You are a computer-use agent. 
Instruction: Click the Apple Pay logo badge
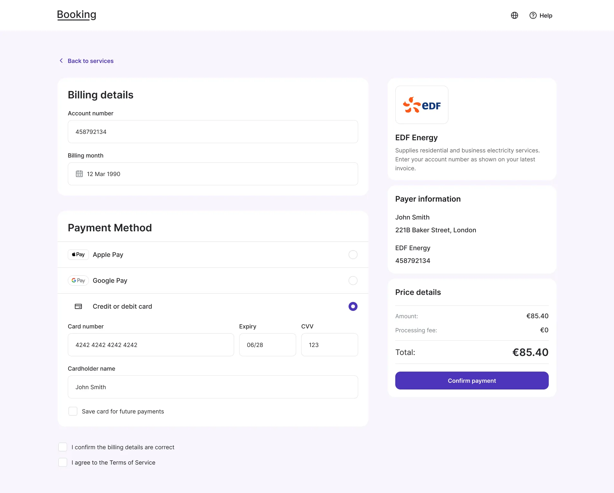78,255
